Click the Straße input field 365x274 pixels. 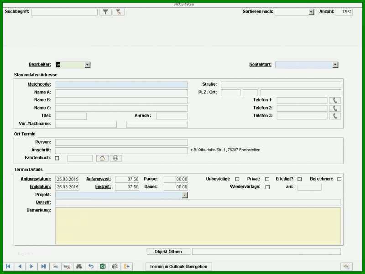(x=281, y=85)
